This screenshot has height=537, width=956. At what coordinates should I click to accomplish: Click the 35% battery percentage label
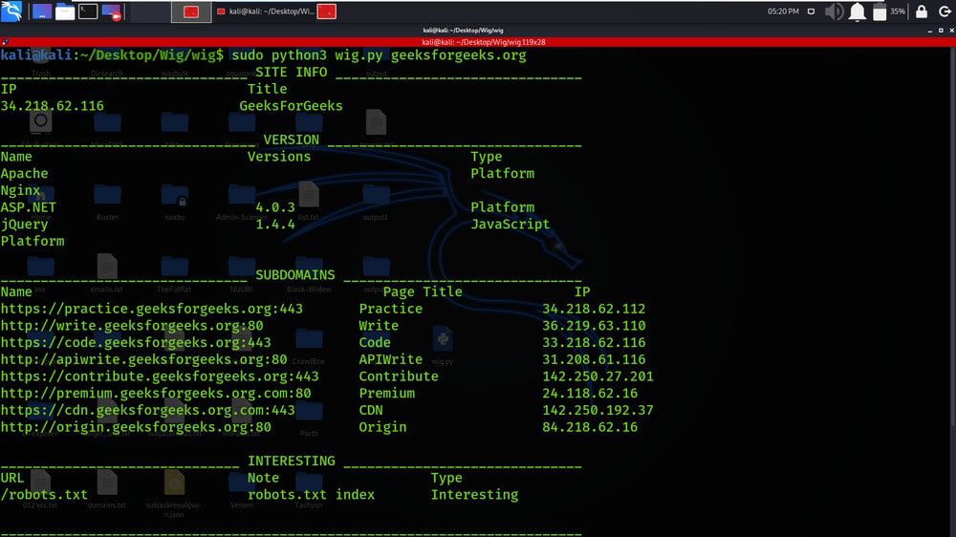click(898, 11)
